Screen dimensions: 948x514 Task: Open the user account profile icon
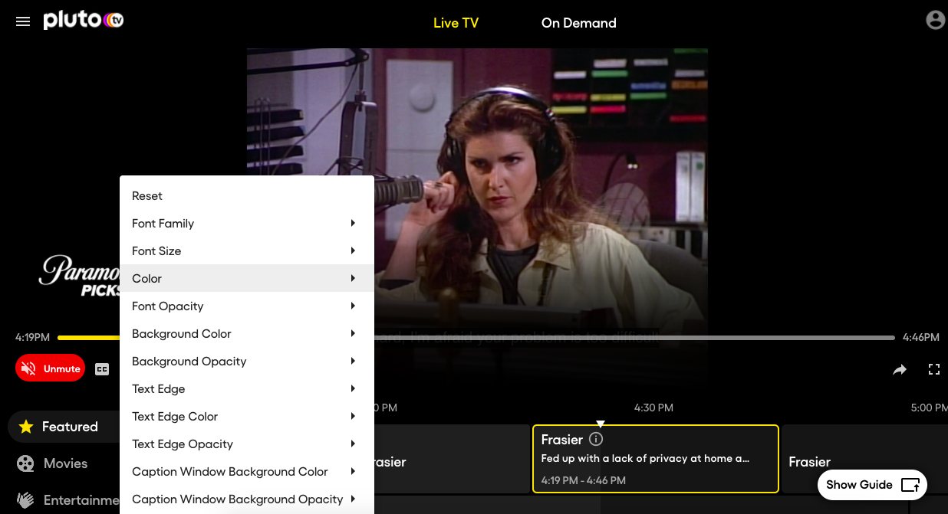tap(935, 20)
